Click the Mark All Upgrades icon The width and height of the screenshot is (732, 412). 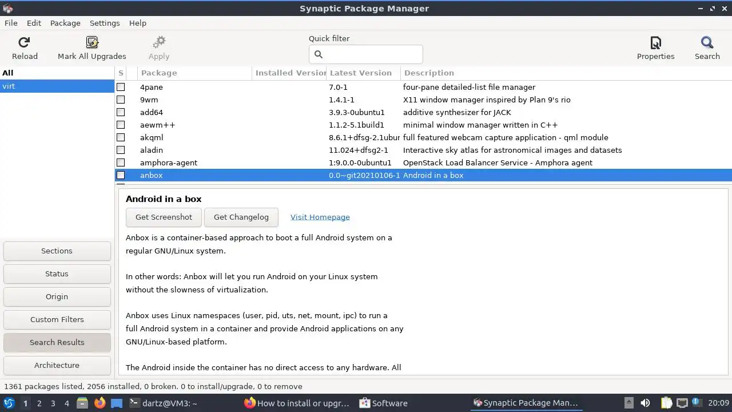92,42
